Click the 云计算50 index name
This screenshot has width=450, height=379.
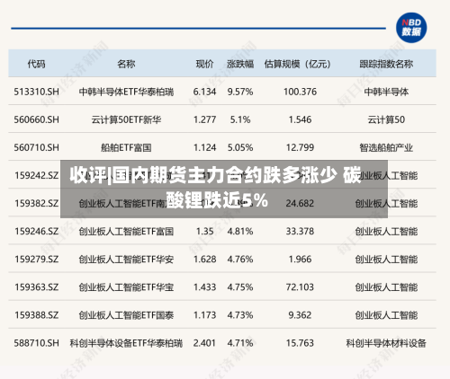(386, 119)
